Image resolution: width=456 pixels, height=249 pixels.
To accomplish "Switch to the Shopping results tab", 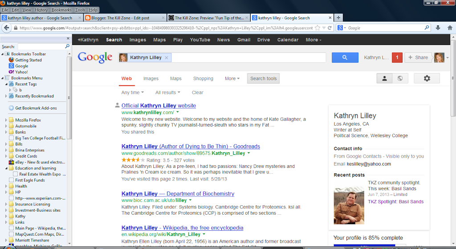I will tap(203, 78).
